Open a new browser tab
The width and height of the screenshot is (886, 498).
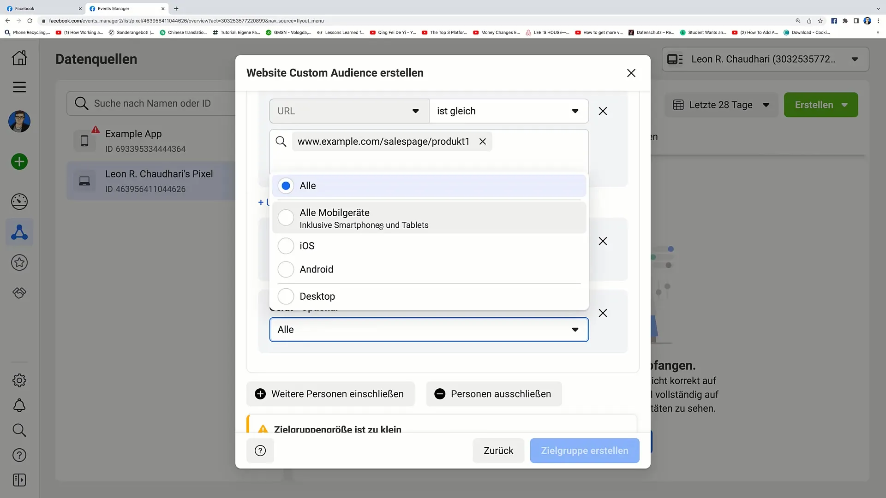tap(176, 8)
